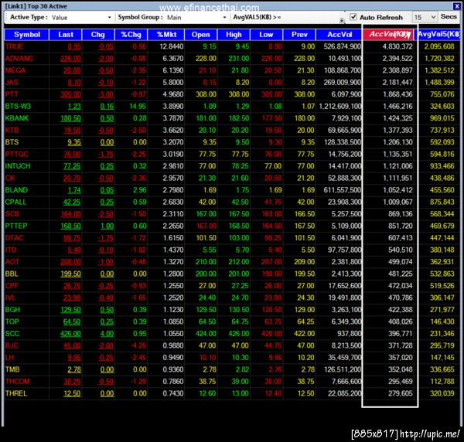
Task: Click AOT's Prev value 209.00
Action: 304,262
